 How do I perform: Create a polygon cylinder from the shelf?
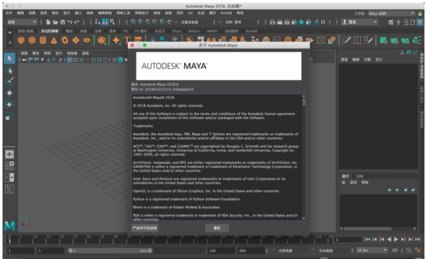pos(43,40)
